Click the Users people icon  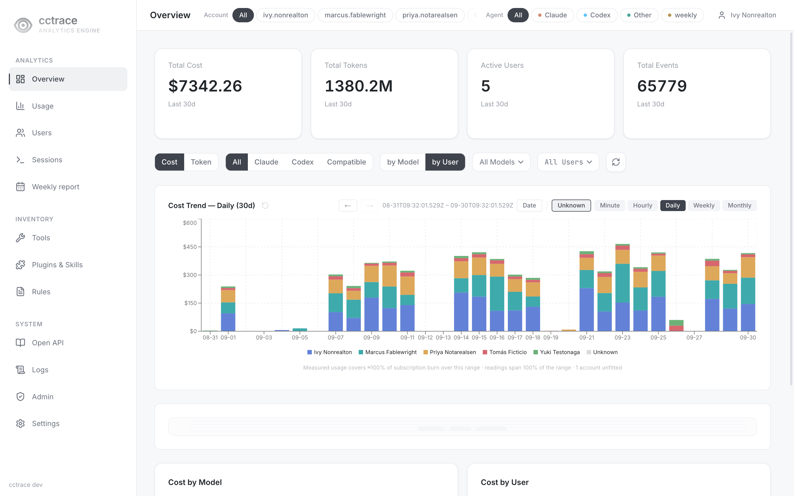pos(20,133)
